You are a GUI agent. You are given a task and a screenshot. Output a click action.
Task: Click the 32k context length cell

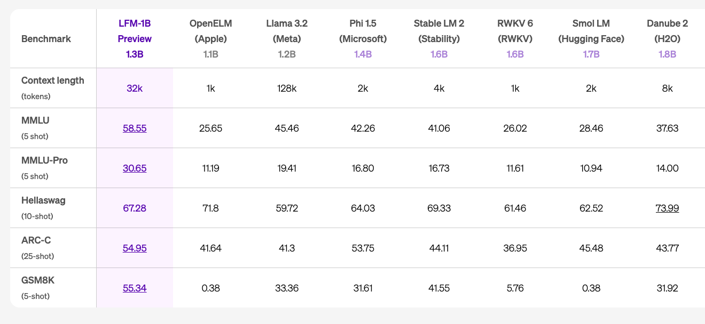click(x=135, y=88)
